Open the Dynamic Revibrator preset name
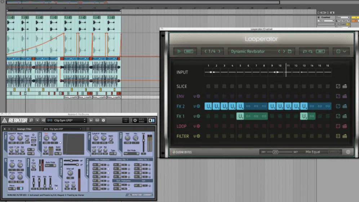This screenshot has height=202, width=359. [248, 52]
